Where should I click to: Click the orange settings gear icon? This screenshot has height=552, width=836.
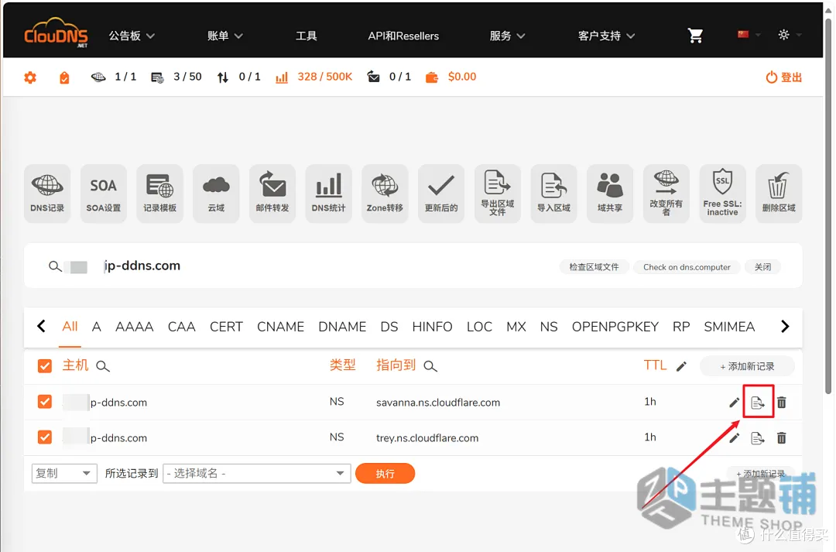click(x=30, y=77)
